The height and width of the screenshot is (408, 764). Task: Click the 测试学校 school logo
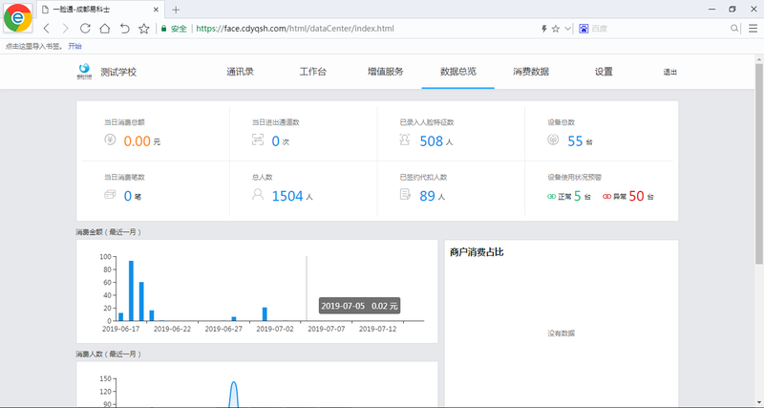pos(84,72)
